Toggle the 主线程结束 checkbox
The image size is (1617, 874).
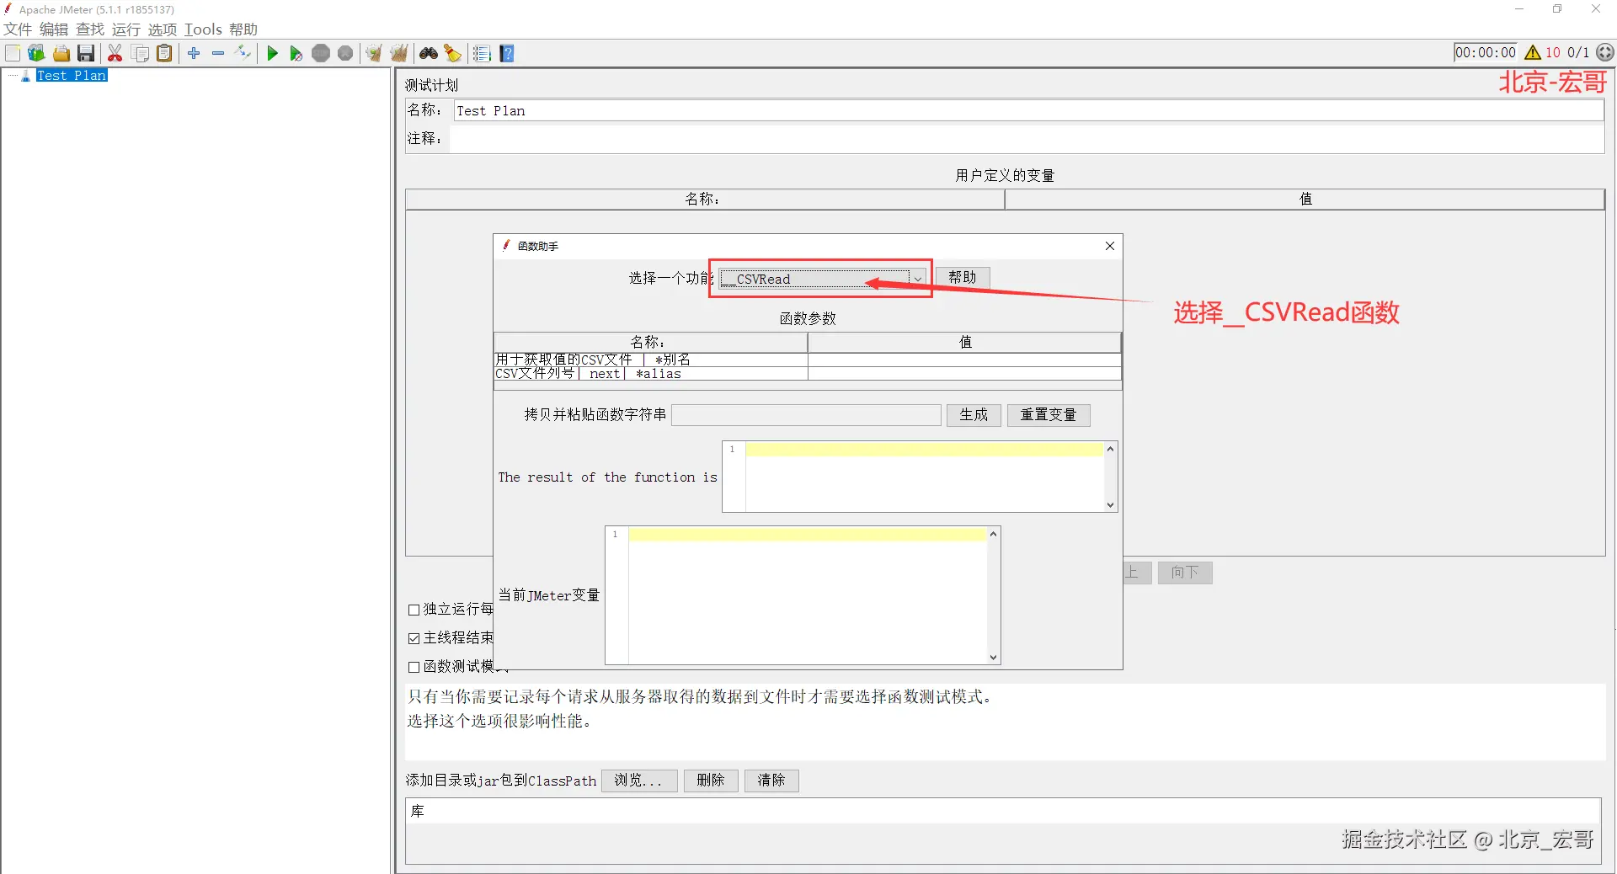(414, 638)
